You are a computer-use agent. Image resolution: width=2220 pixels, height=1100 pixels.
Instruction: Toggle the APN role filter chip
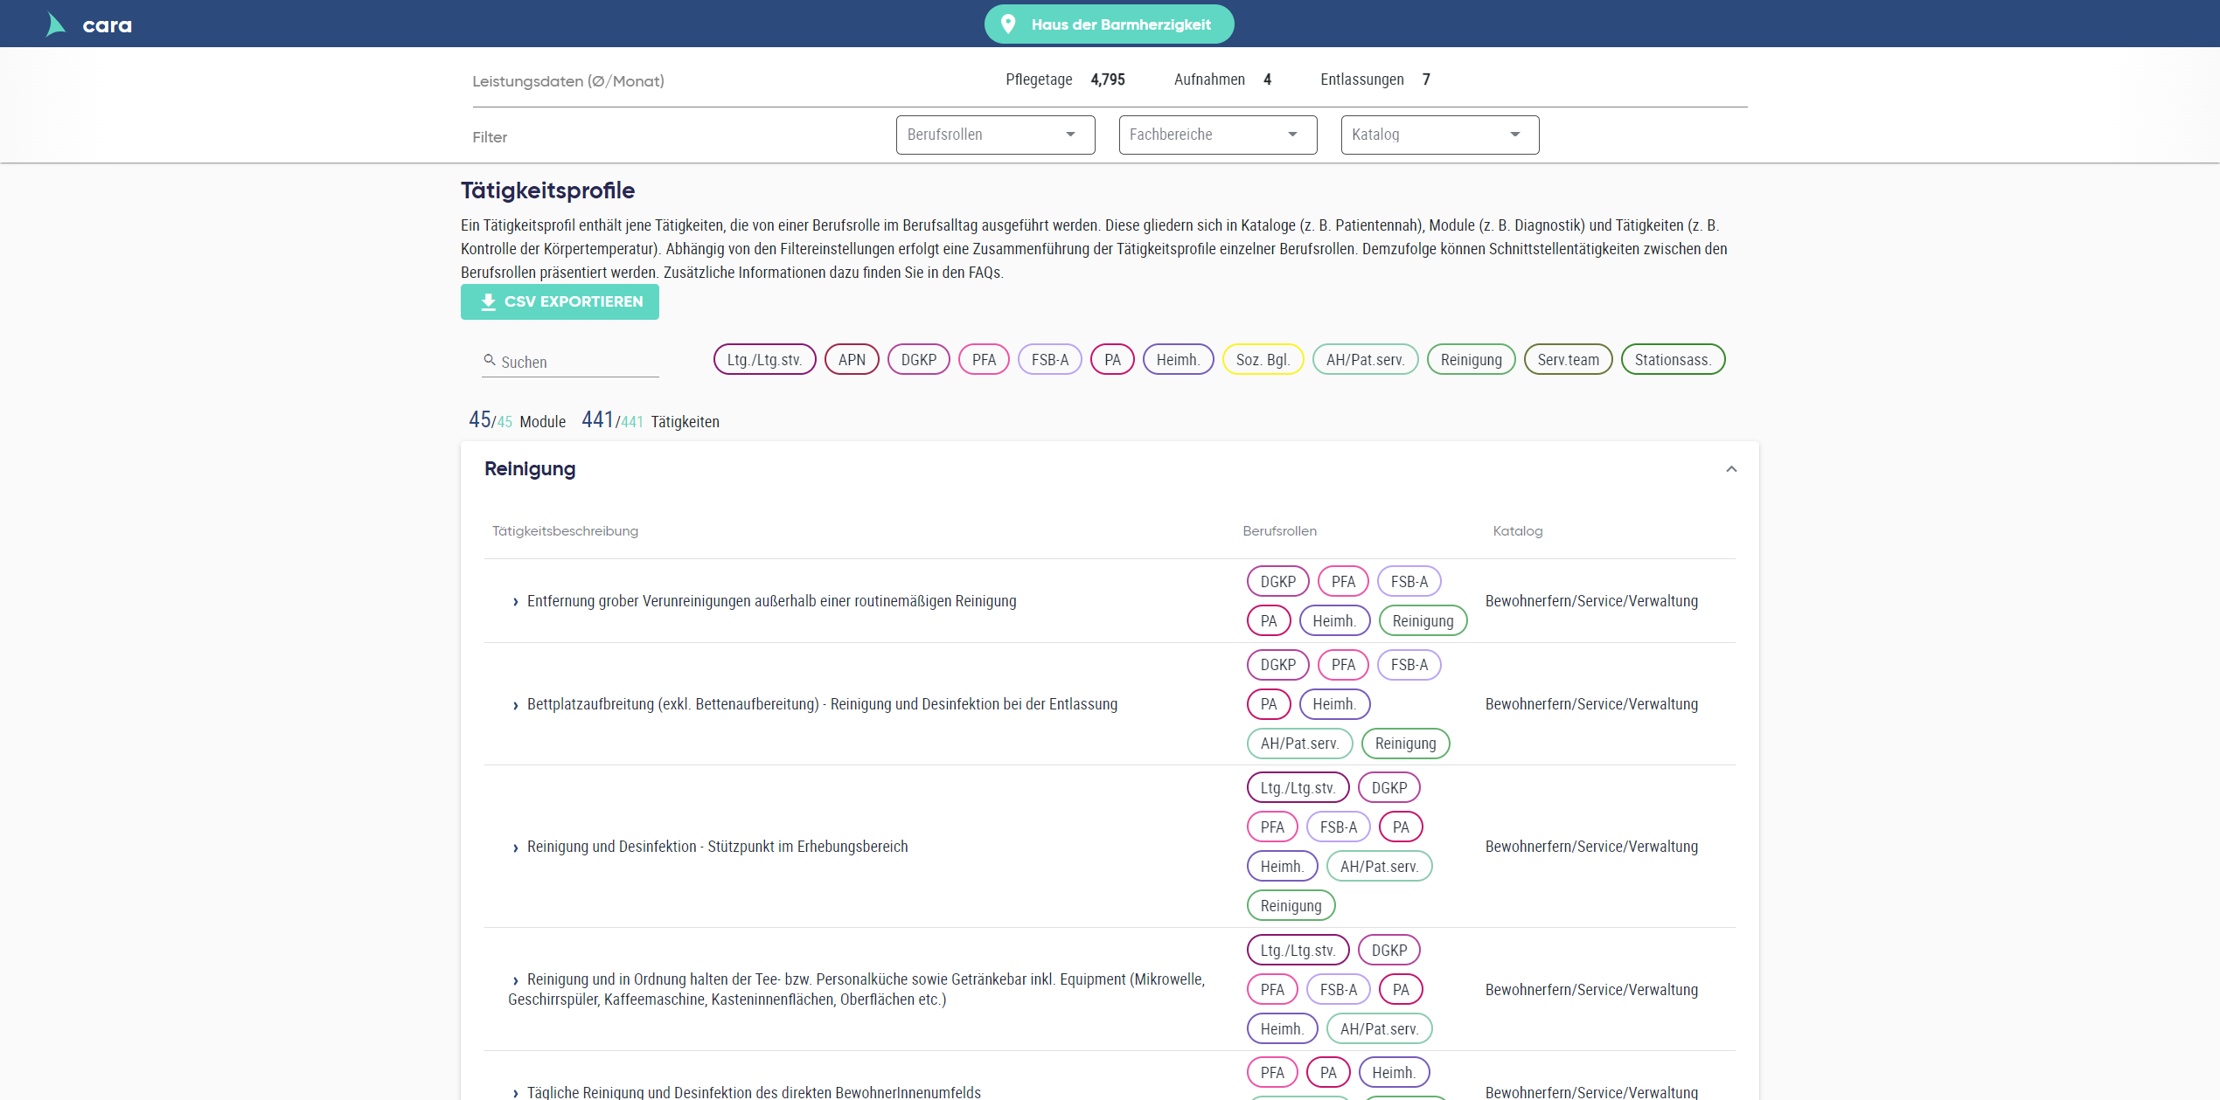click(852, 359)
